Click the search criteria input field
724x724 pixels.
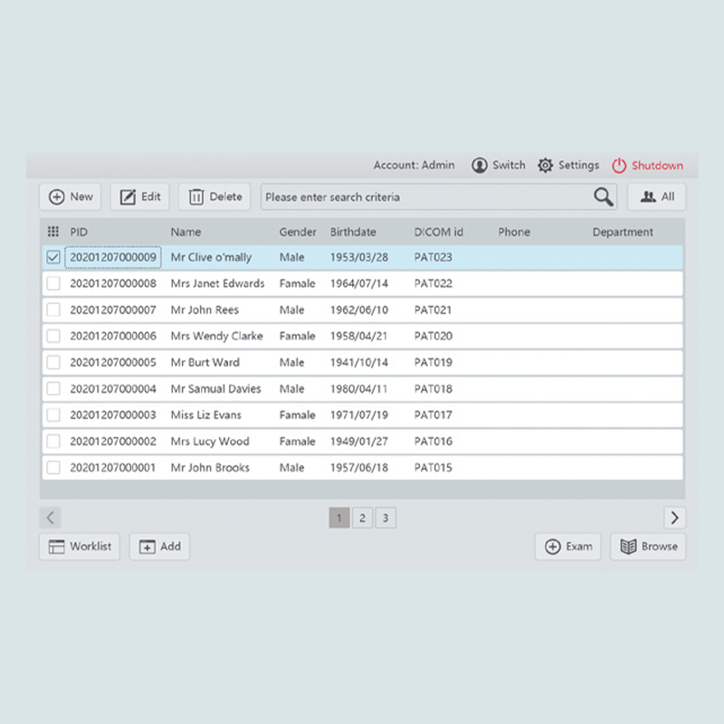tap(425, 196)
